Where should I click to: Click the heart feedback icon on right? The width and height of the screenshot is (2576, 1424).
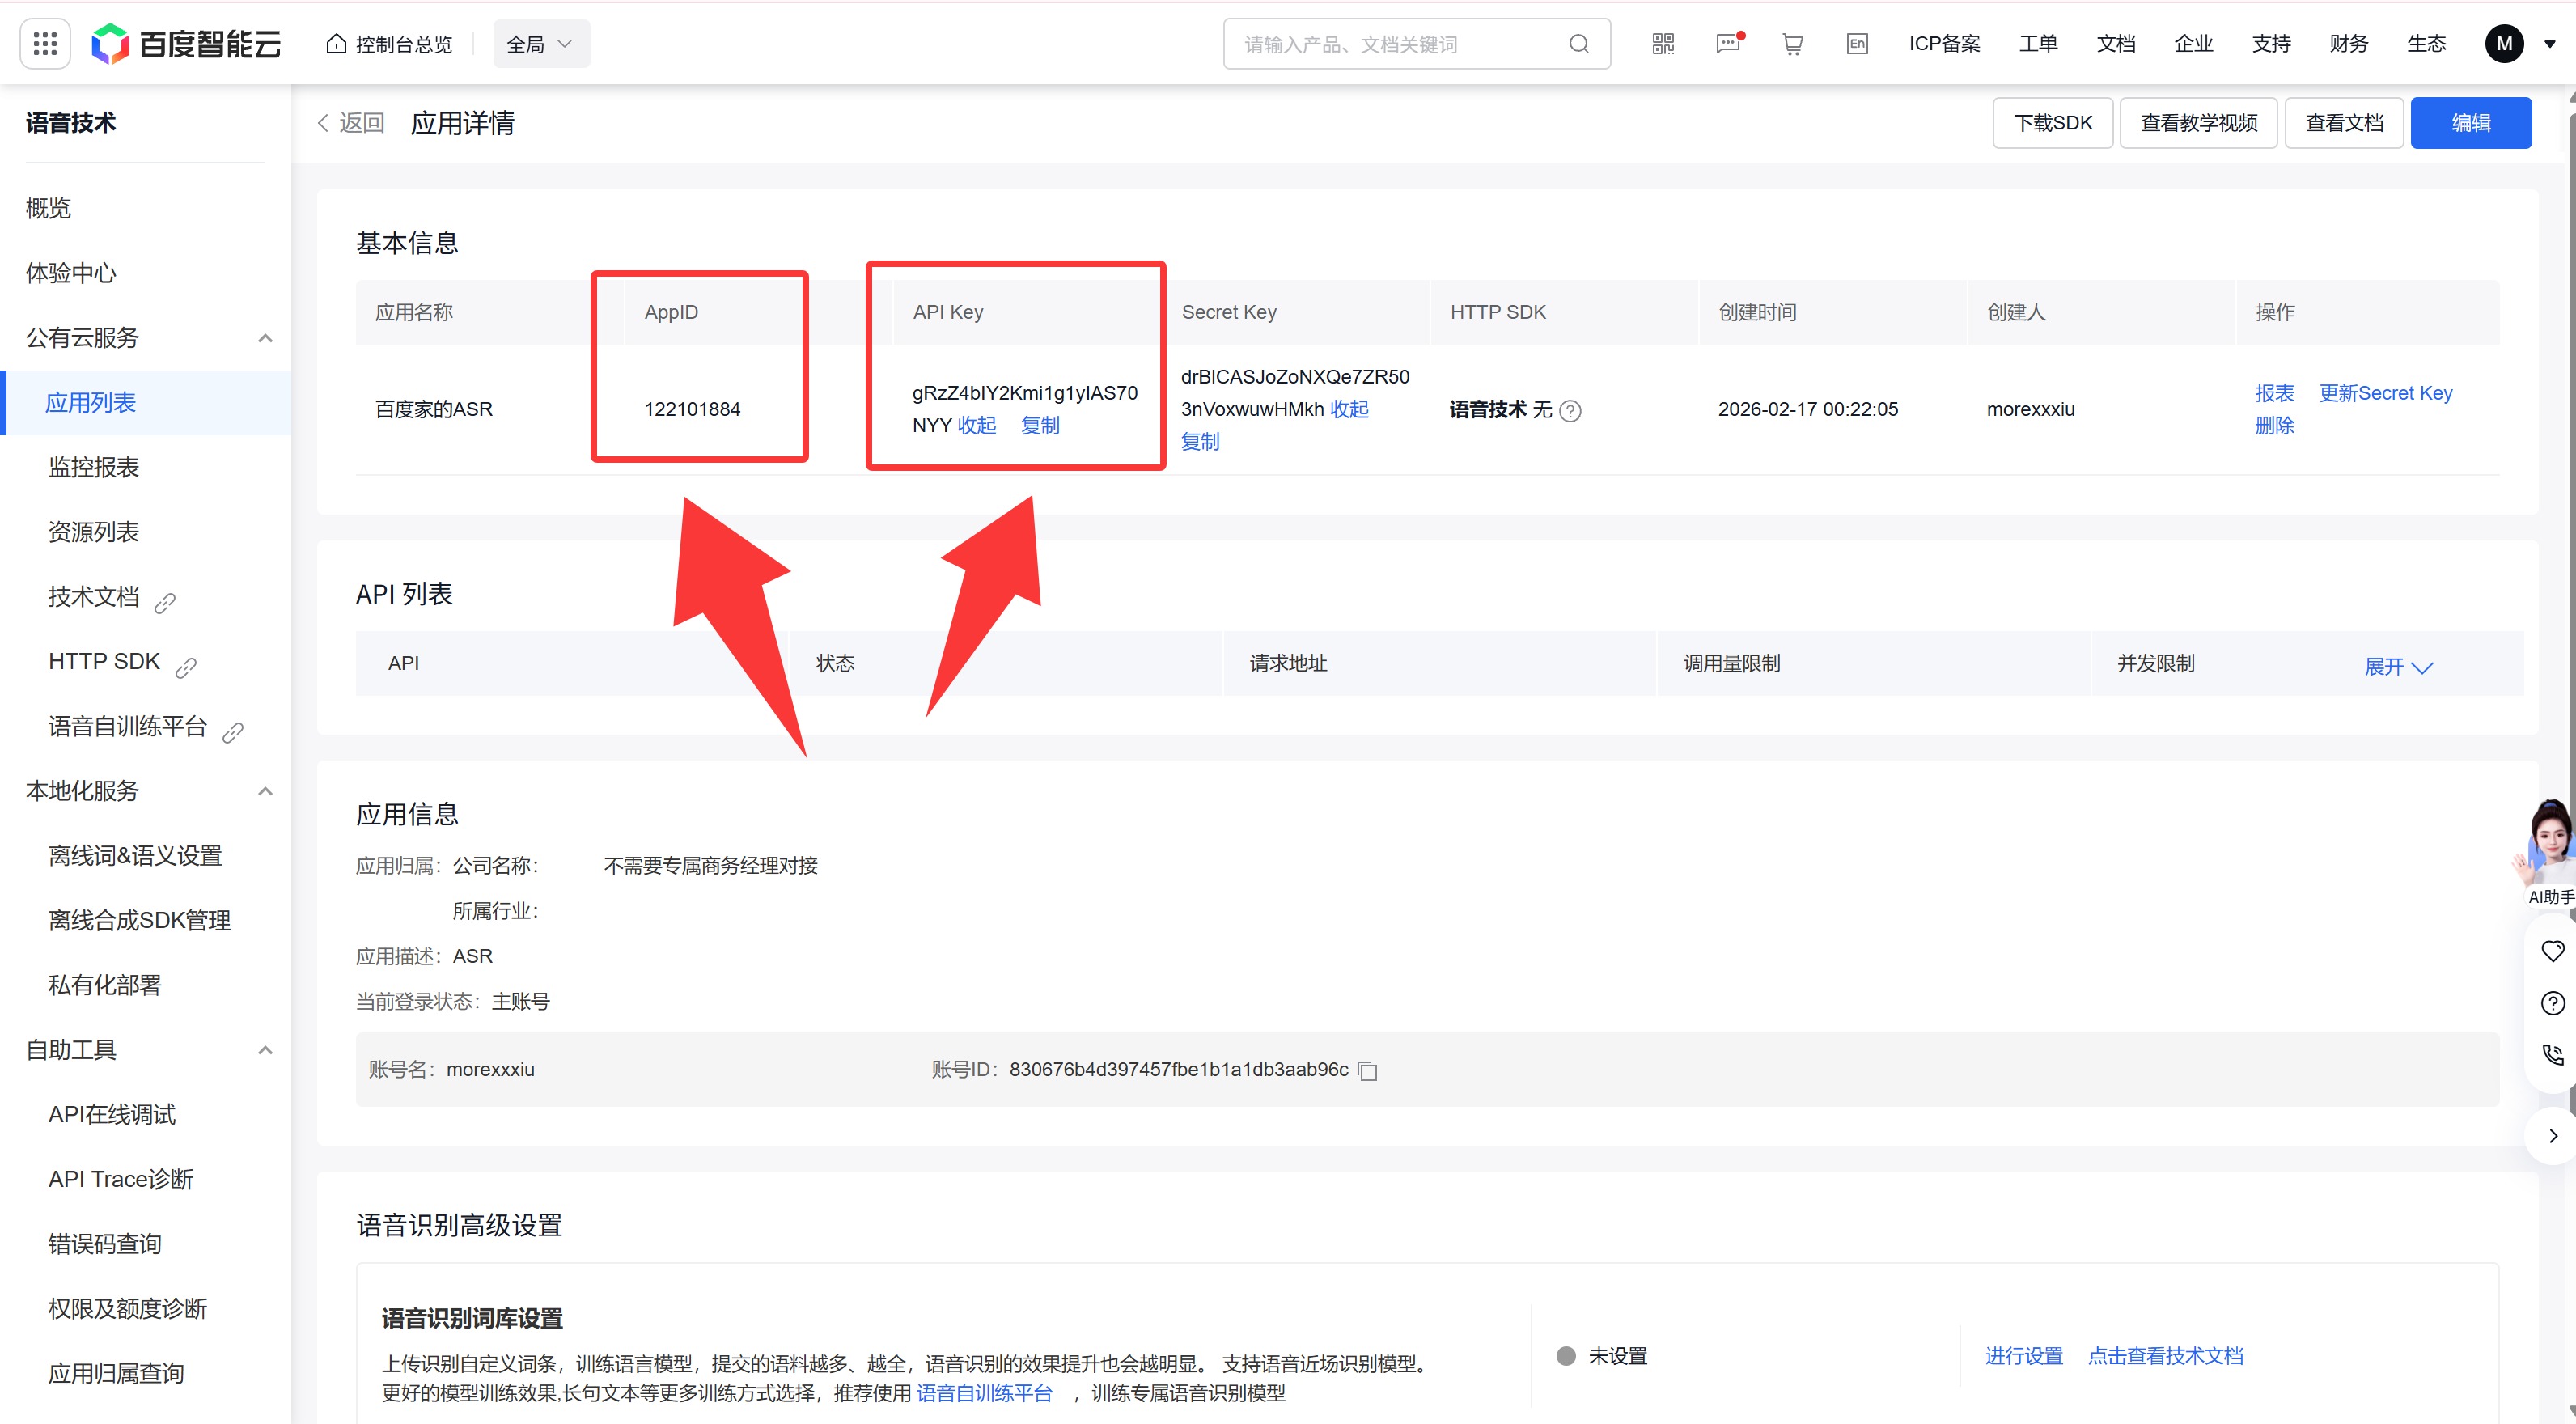[x=2552, y=951]
